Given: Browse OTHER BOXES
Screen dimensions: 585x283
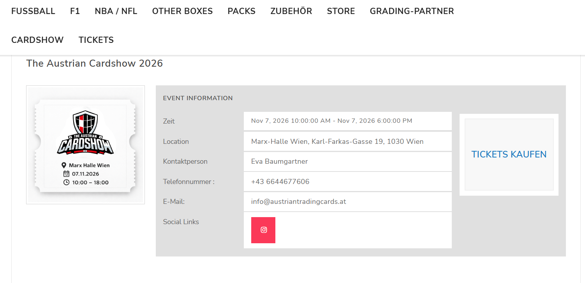Looking at the screenshot, I should click(182, 11).
